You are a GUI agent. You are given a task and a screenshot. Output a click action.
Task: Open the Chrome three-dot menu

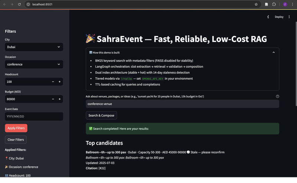pyautogui.click(x=292, y=4)
